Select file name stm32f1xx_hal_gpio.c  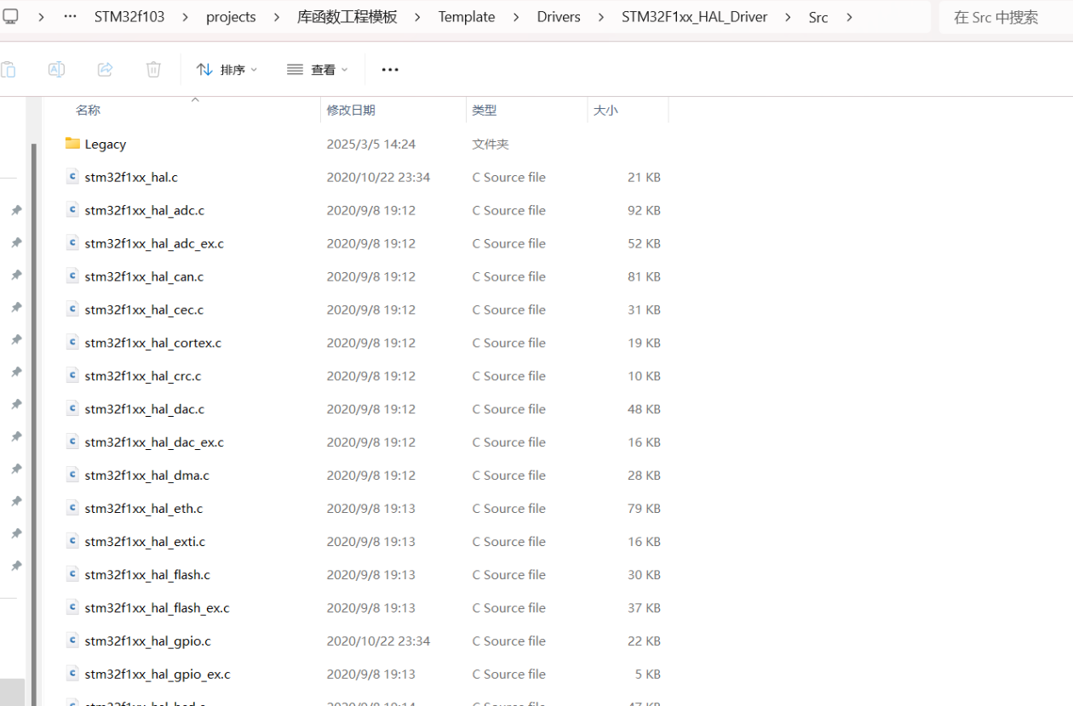tap(148, 641)
